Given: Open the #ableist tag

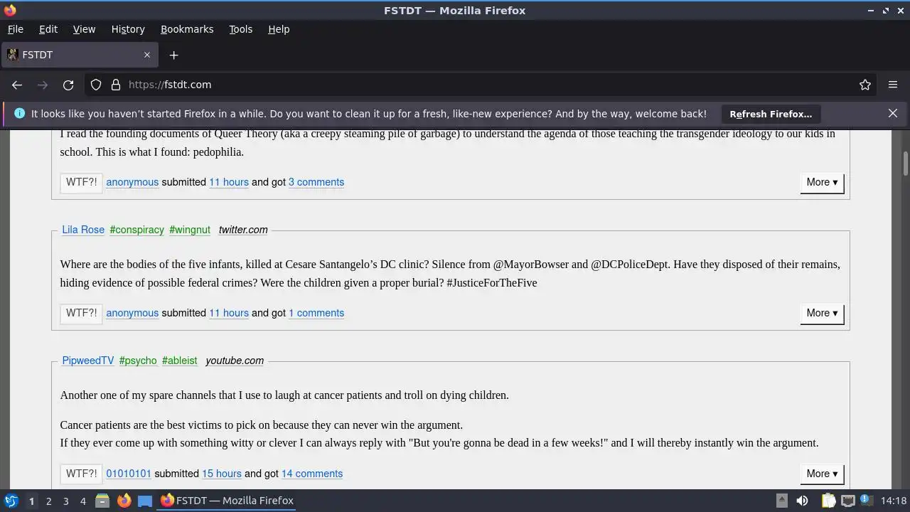Looking at the screenshot, I should (180, 361).
